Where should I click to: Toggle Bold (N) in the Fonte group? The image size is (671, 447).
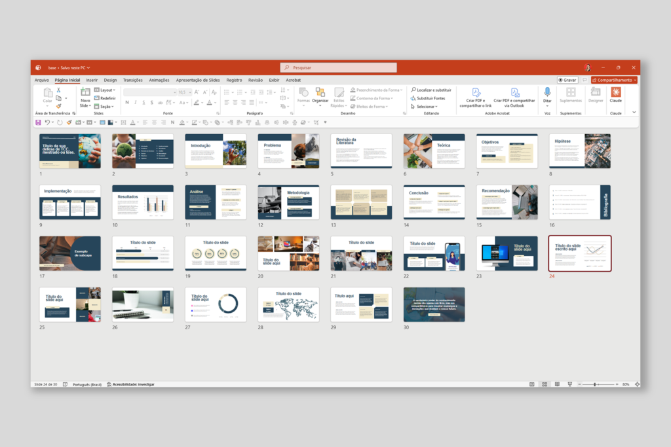pyautogui.click(x=127, y=103)
